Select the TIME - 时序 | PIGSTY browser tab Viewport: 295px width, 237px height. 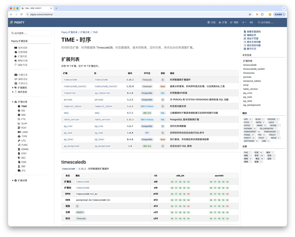(x=37, y=8)
